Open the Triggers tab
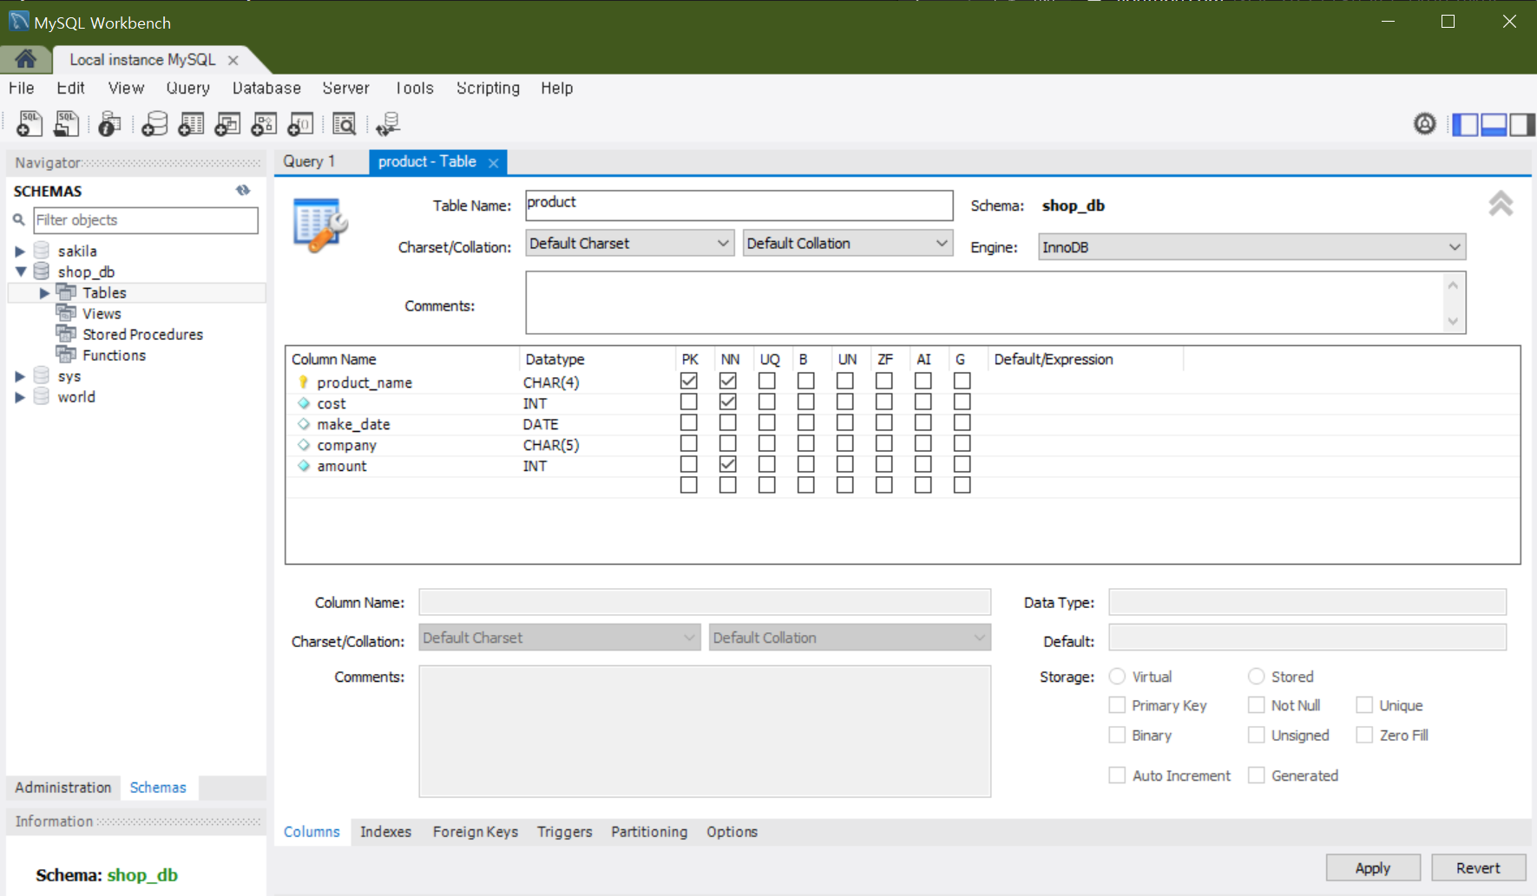1537x896 pixels. (564, 832)
